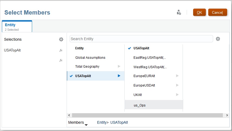Click function selector icon next to USATopAlt selection
Screen dimensions: 232x131
tap(61, 50)
